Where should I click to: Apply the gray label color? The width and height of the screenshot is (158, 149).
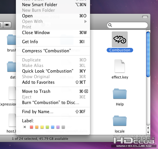[63, 127]
